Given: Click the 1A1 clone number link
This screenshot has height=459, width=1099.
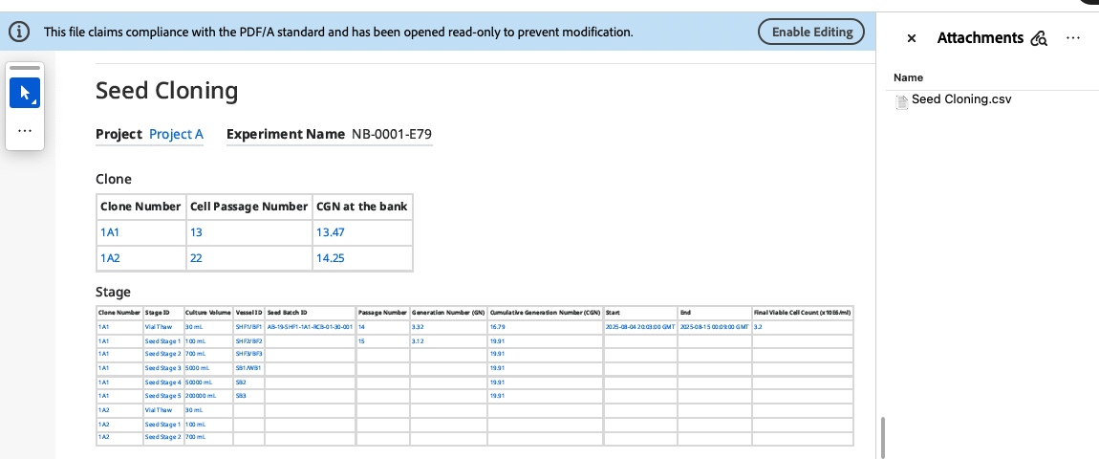Looking at the screenshot, I should tap(110, 232).
